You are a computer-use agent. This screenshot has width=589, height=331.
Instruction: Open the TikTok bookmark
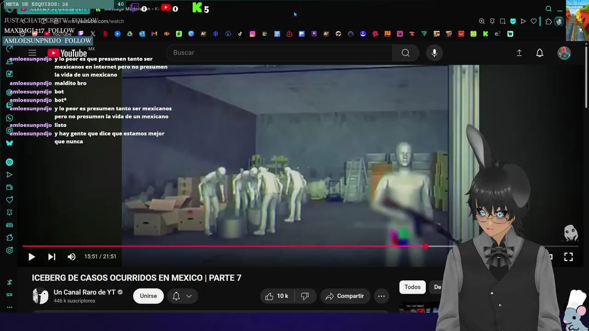(240, 34)
